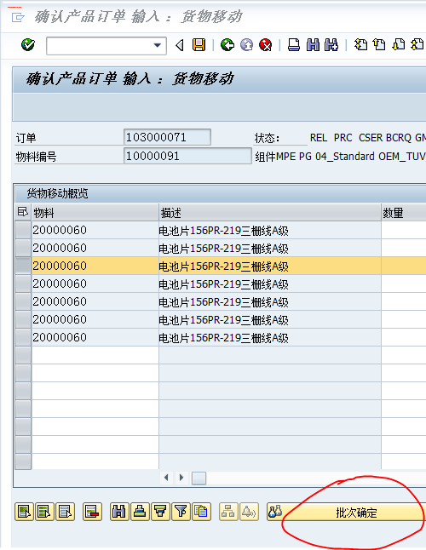Viewport: 426px width, 550px height.
Task: Click the 数量 column header
Action: (x=404, y=213)
